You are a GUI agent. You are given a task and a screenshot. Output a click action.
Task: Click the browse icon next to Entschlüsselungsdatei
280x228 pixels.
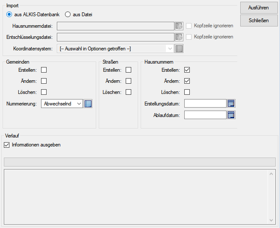click(x=179, y=37)
